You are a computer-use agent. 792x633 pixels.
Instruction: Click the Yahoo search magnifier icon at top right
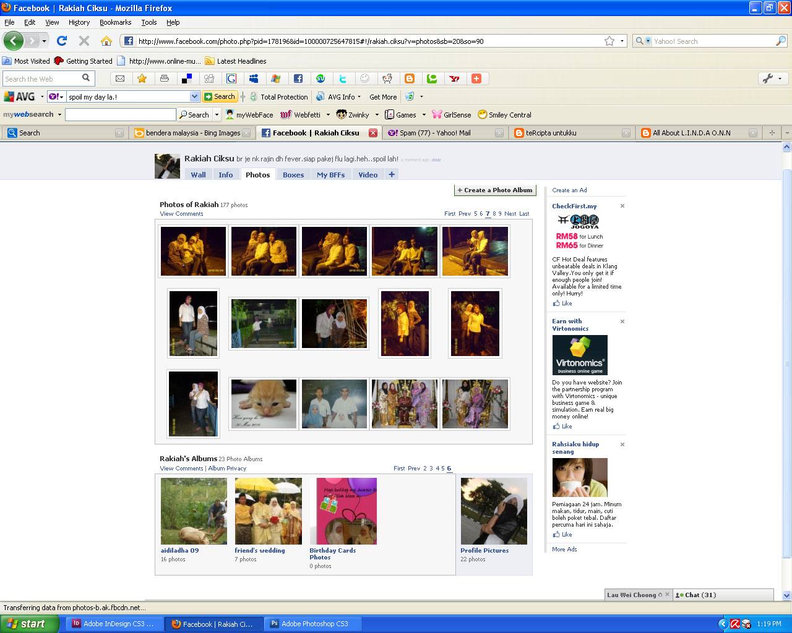click(781, 41)
